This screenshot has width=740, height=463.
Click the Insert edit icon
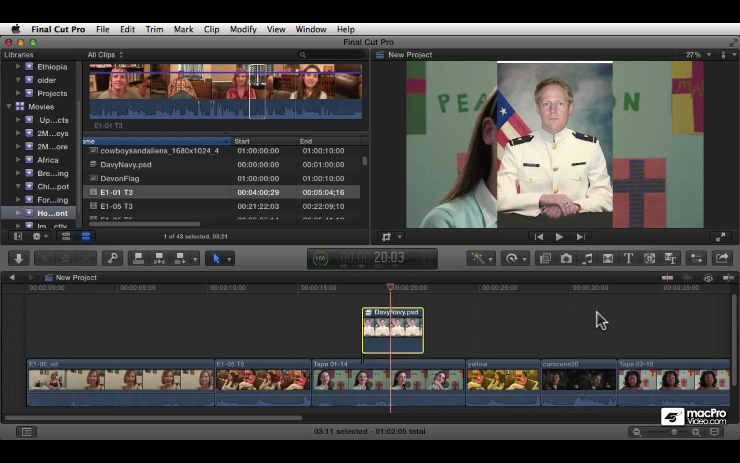[159, 259]
